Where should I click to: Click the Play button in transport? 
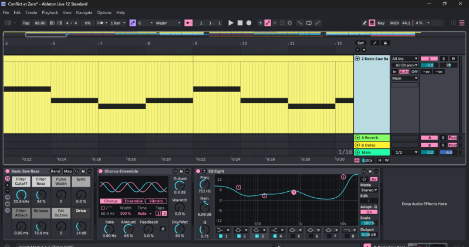(231, 23)
